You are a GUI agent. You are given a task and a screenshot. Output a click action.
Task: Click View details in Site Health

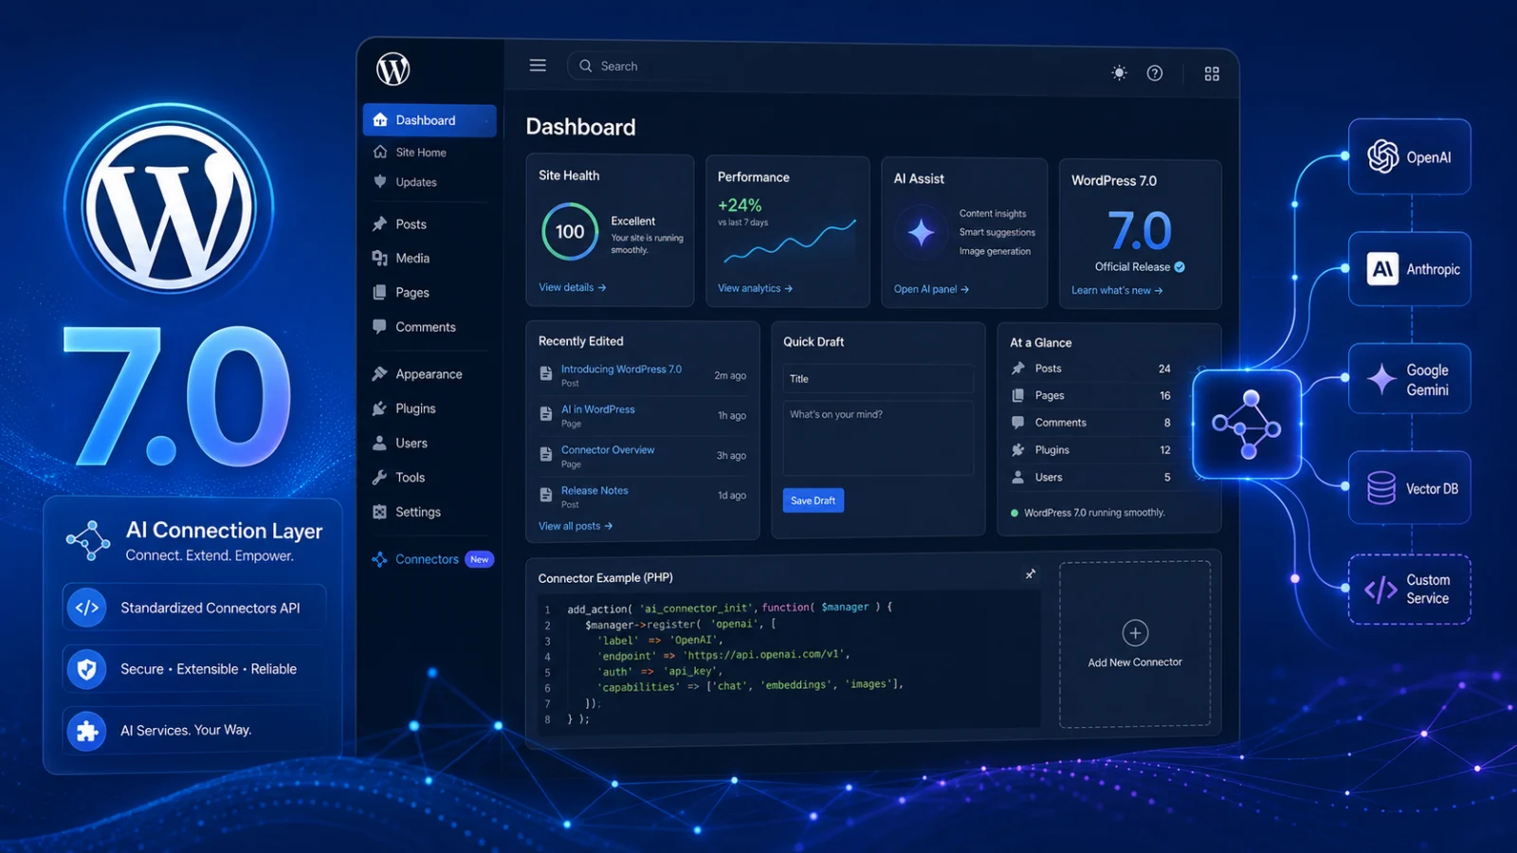pos(572,287)
